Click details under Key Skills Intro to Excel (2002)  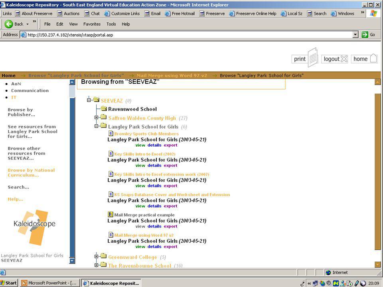[154, 165]
